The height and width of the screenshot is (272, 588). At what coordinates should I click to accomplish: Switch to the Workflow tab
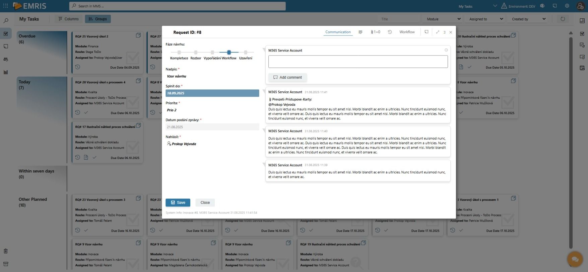pyautogui.click(x=407, y=32)
